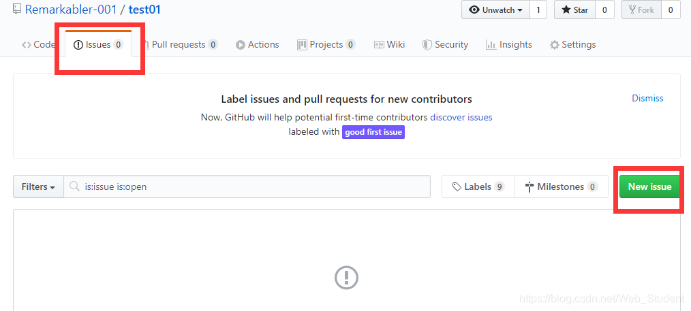
Task: View the Insights tab
Action: coord(508,44)
